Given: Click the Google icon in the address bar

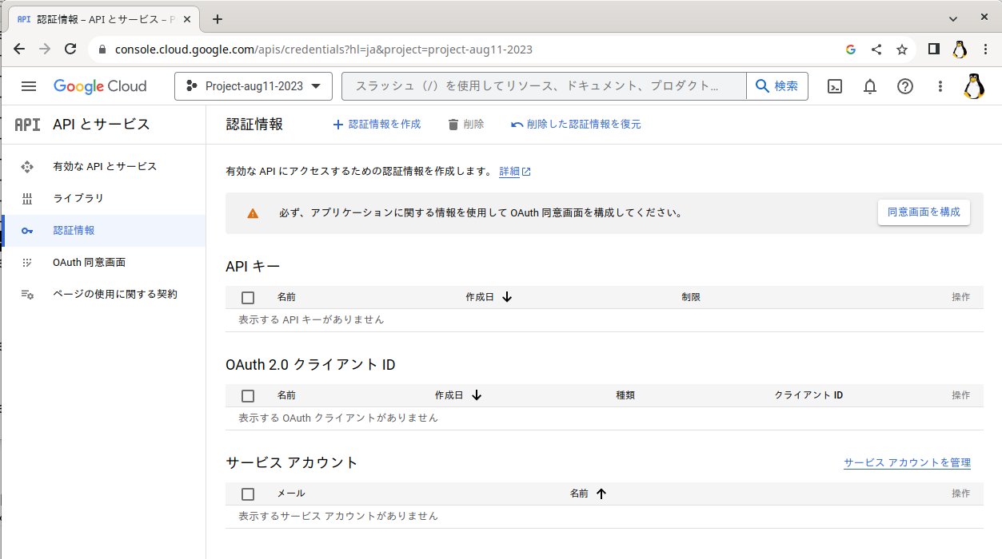Looking at the screenshot, I should click(x=851, y=50).
